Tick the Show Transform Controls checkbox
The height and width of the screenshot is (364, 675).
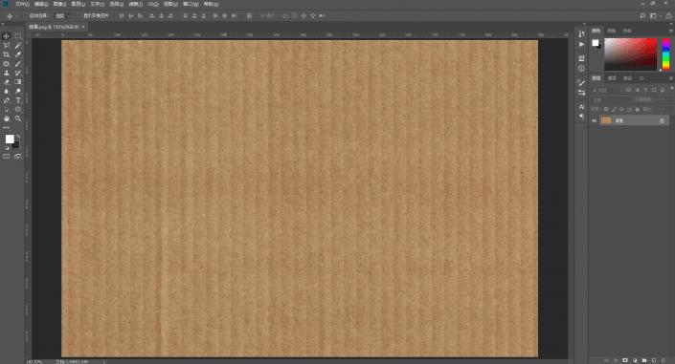80,16
